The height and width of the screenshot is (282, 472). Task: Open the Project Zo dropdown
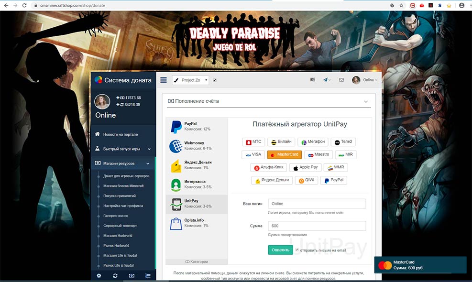tap(190, 80)
